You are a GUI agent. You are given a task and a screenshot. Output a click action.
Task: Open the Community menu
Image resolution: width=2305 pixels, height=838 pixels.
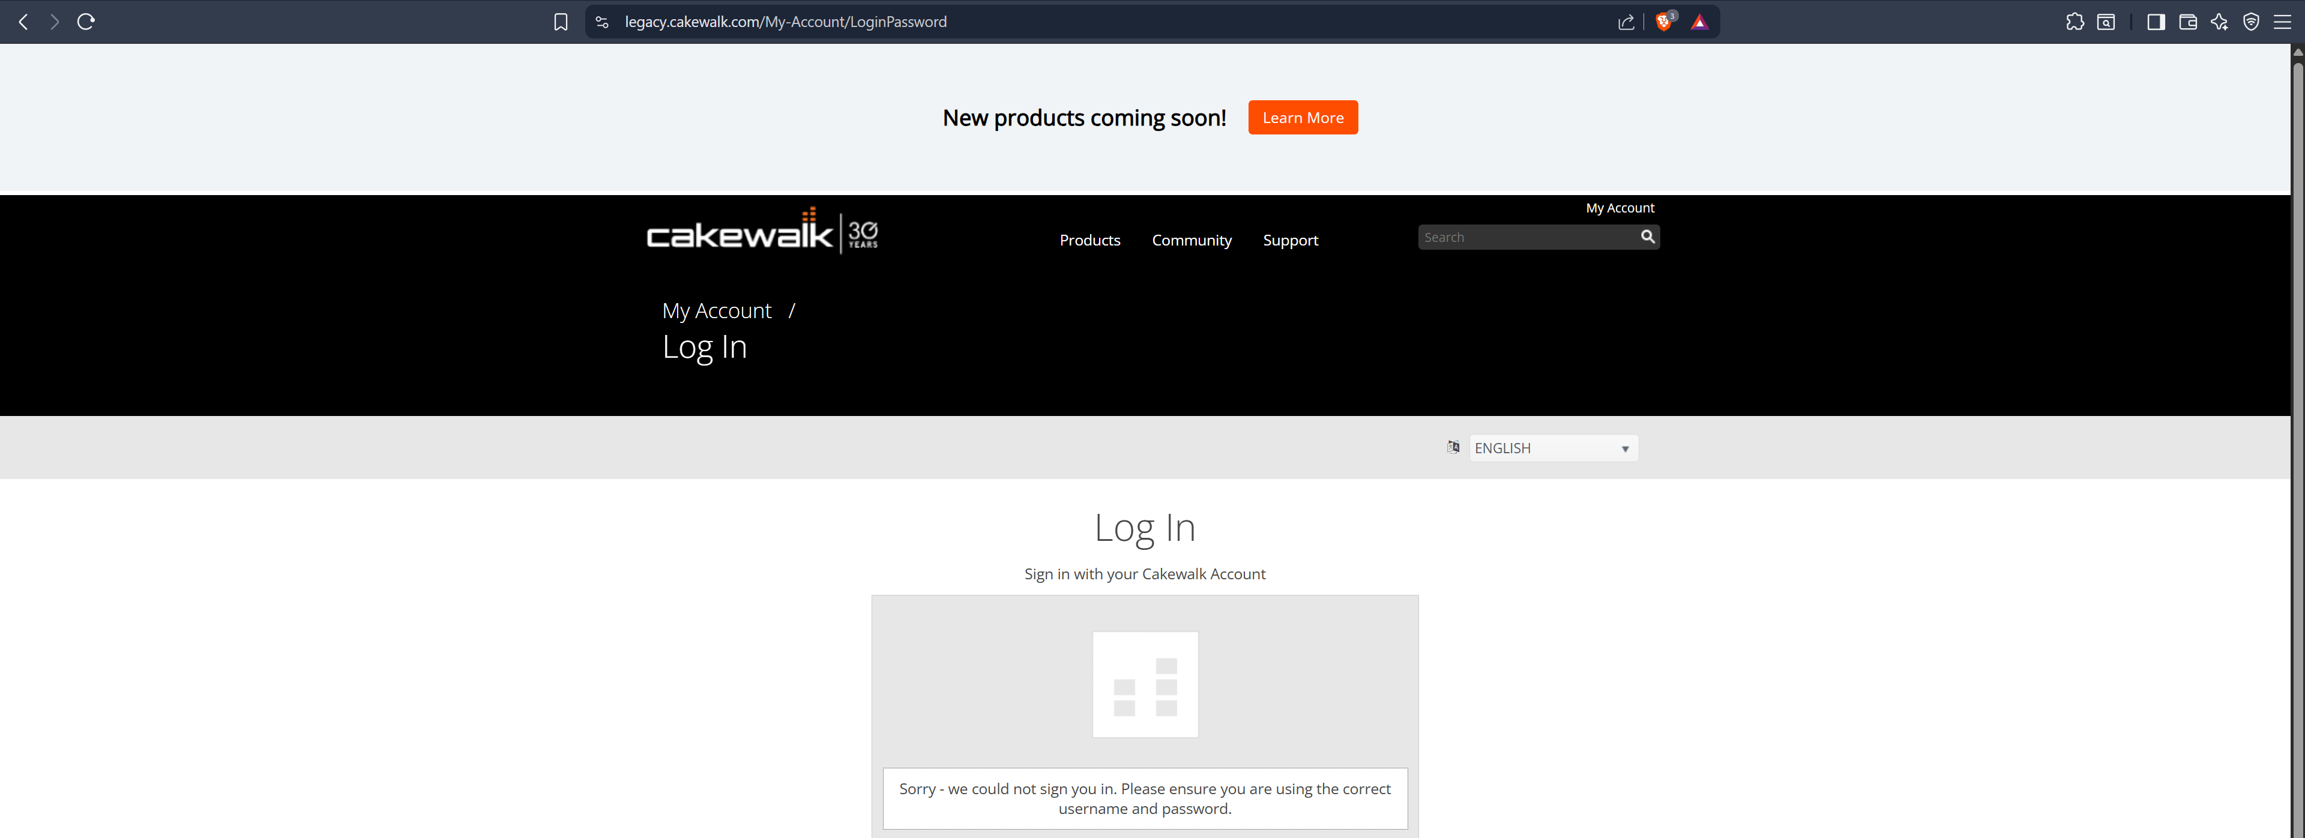click(x=1192, y=240)
